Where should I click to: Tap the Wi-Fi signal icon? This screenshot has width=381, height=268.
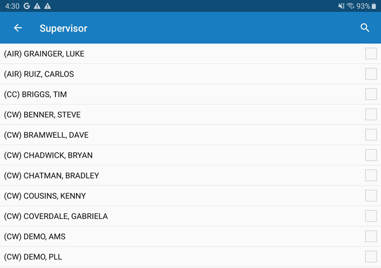(350, 6)
